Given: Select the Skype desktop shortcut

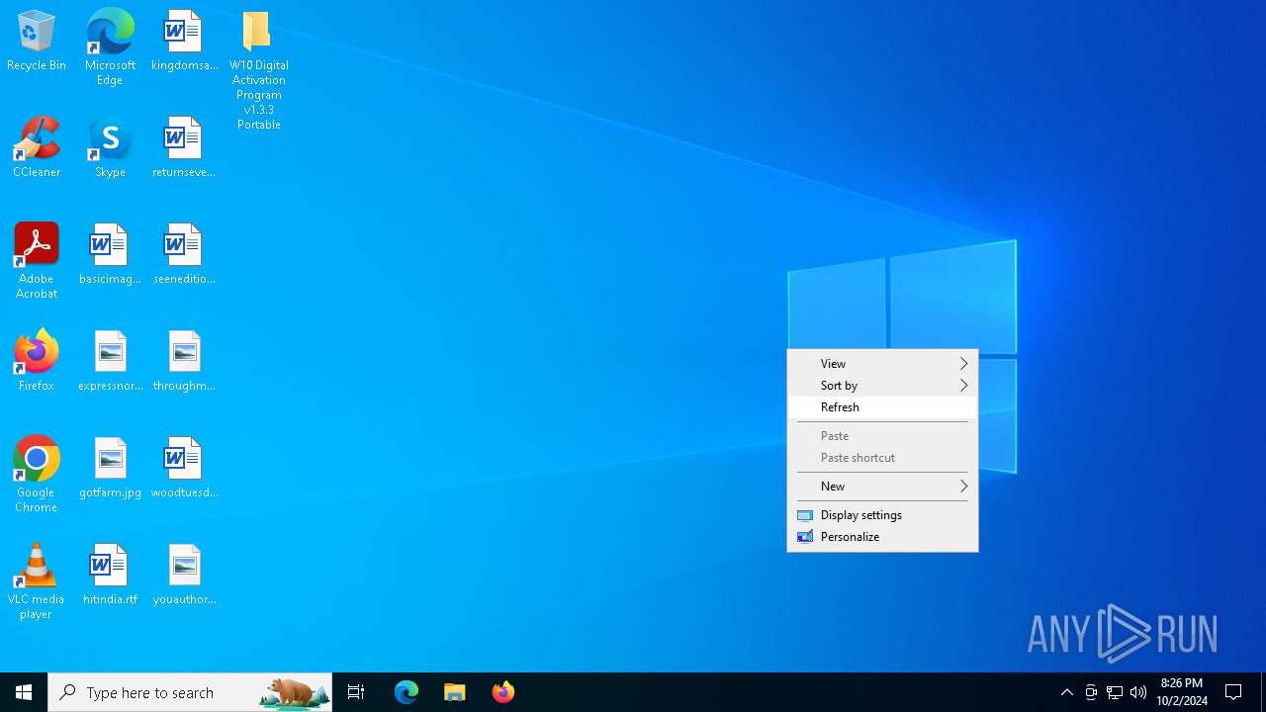Looking at the screenshot, I should 110,148.
